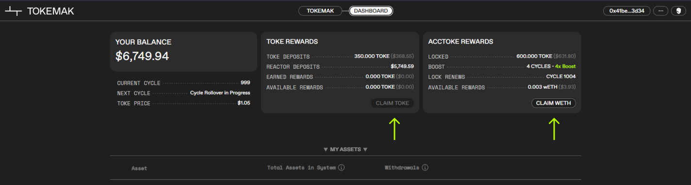Click the TOKEMAK brand title
691x185 pixels.
coord(50,11)
